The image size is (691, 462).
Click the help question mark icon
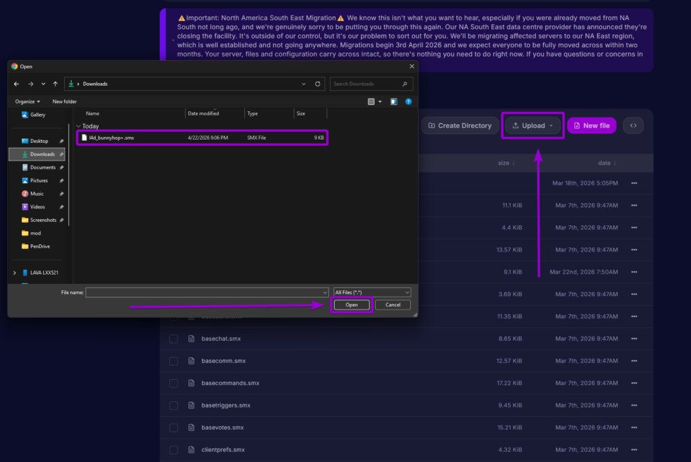point(408,101)
